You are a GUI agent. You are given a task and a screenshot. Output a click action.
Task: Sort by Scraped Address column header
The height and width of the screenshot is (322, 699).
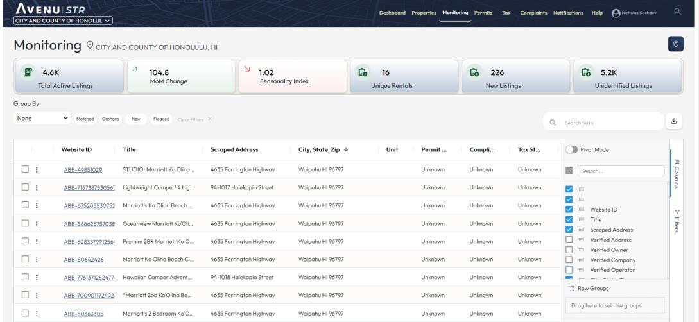tap(234, 149)
